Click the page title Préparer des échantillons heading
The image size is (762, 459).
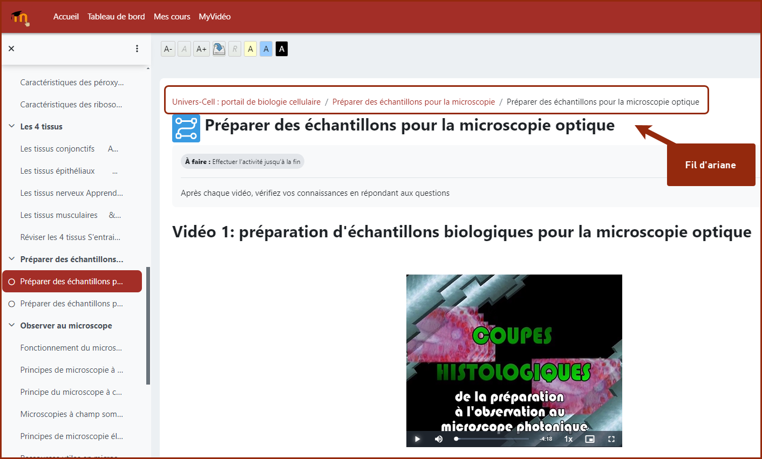click(x=410, y=125)
